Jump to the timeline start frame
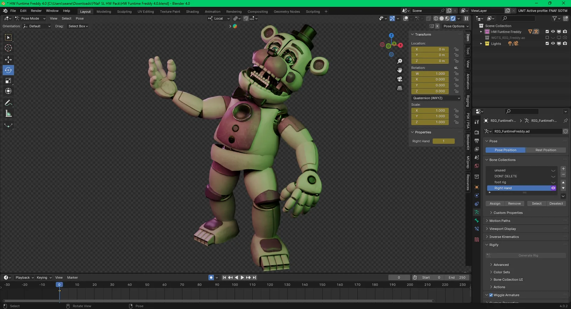The image size is (571, 309). (224, 278)
